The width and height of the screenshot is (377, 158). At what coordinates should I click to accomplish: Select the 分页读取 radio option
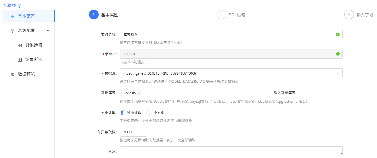click(122, 112)
